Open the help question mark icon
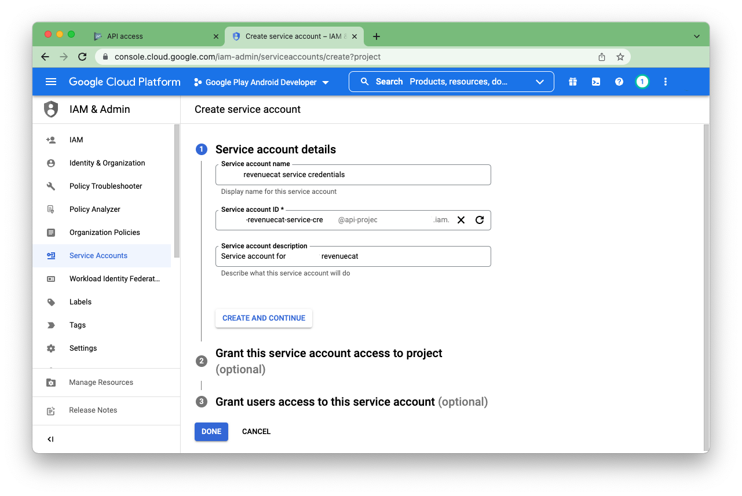The width and height of the screenshot is (742, 496). pos(619,82)
